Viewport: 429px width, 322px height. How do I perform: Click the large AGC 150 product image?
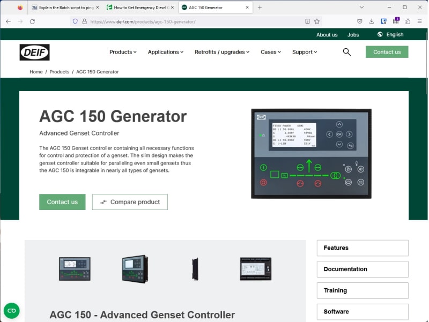(311, 154)
